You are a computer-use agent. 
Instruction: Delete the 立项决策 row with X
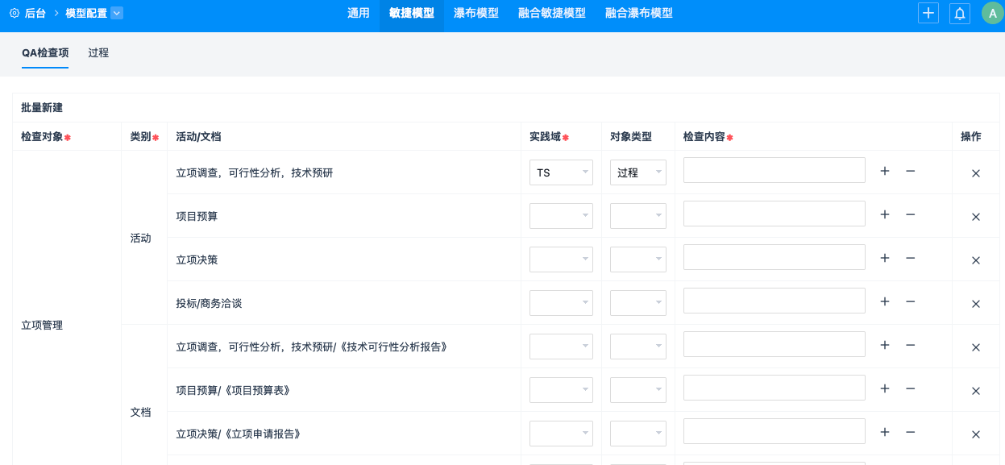pos(976,260)
